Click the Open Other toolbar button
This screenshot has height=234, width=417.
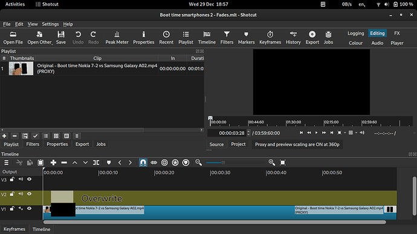tap(39, 37)
